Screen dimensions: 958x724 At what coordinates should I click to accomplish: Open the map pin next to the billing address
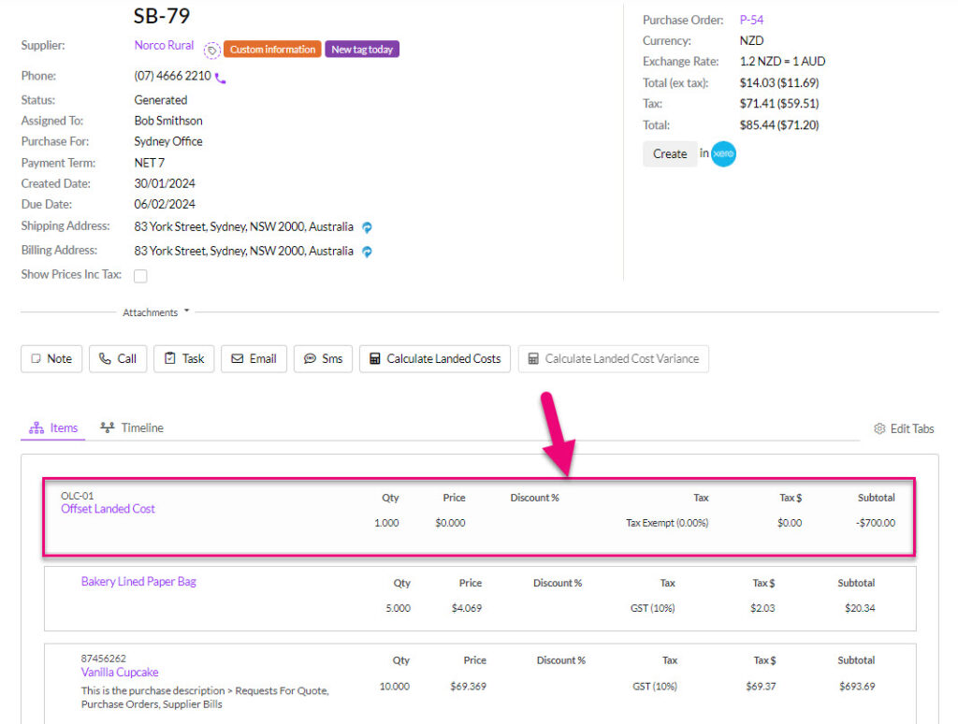(x=366, y=251)
